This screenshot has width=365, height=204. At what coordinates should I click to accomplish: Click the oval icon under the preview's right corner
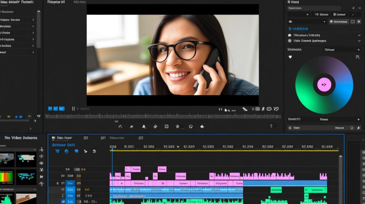pyautogui.click(x=269, y=109)
